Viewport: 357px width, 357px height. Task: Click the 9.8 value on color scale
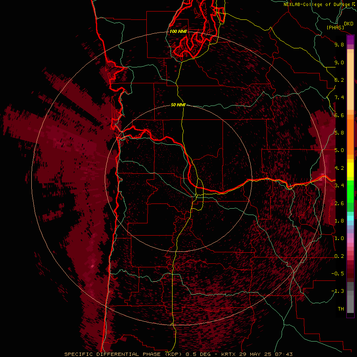pyautogui.click(x=339, y=44)
